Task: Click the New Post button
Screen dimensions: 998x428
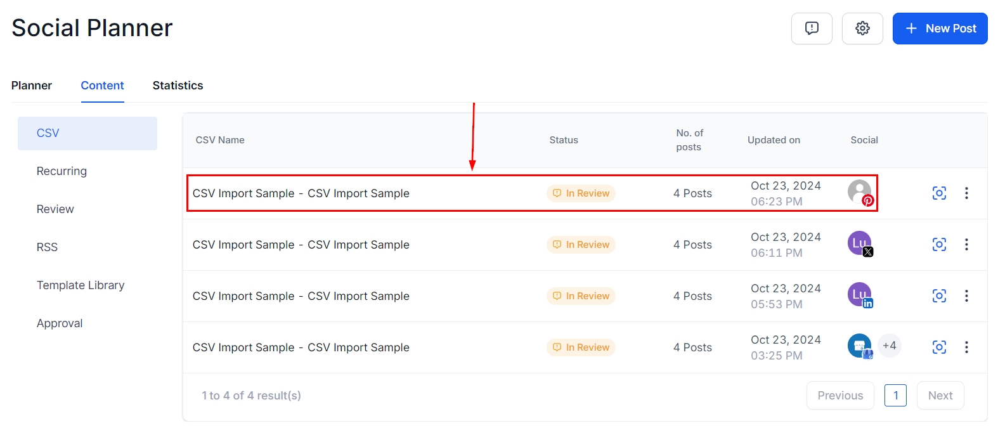Action: click(x=940, y=29)
